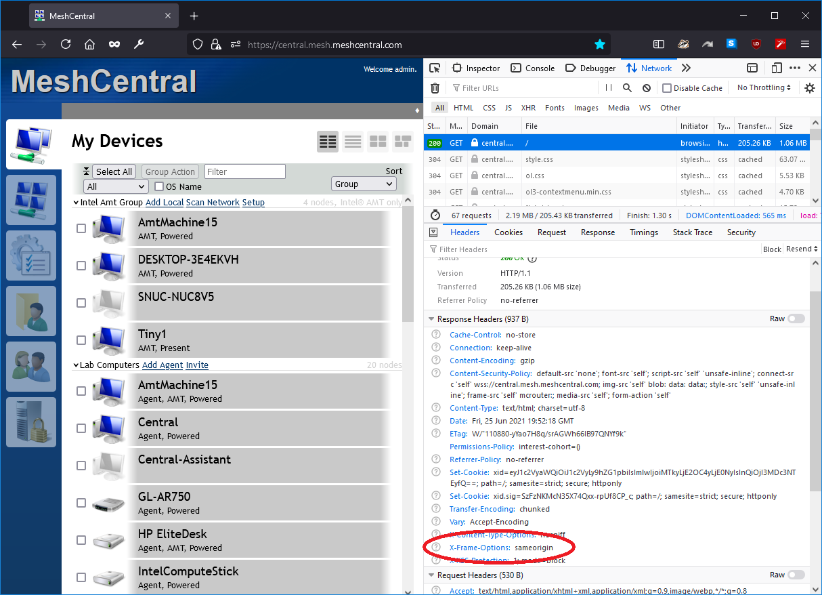Viewport: 822px width, 595px height.
Task: Open My Files sidebar icon with folder
Action: click(31, 311)
